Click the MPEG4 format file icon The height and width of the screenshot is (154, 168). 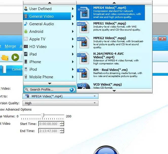click(x=83, y=13)
